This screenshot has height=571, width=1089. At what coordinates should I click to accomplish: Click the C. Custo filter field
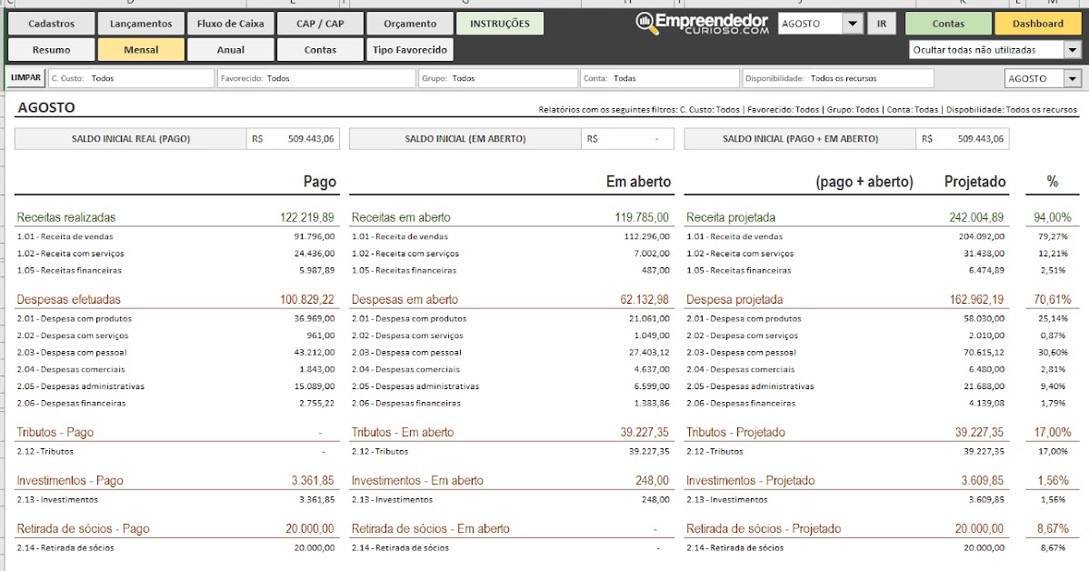(131, 79)
